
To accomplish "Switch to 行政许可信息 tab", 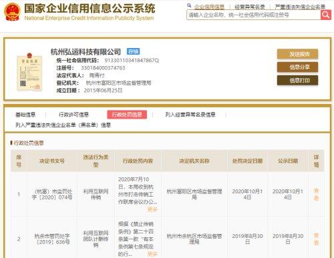I will (x=73, y=115).
